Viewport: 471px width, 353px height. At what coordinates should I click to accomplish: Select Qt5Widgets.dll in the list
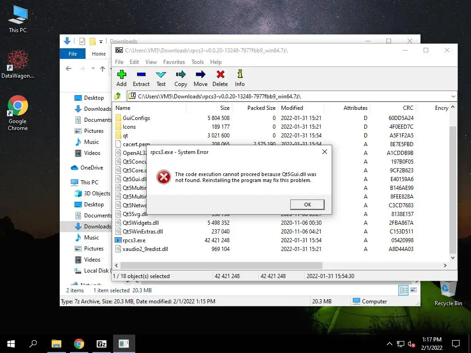(141, 223)
